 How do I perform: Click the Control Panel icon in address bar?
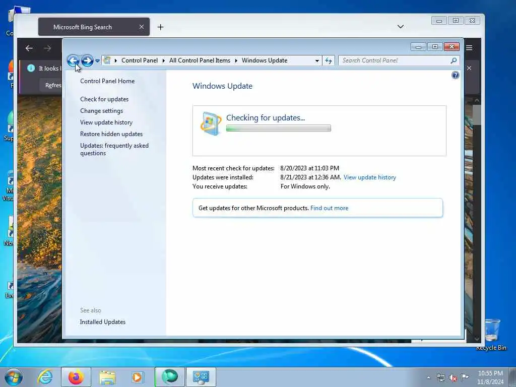pos(107,60)
